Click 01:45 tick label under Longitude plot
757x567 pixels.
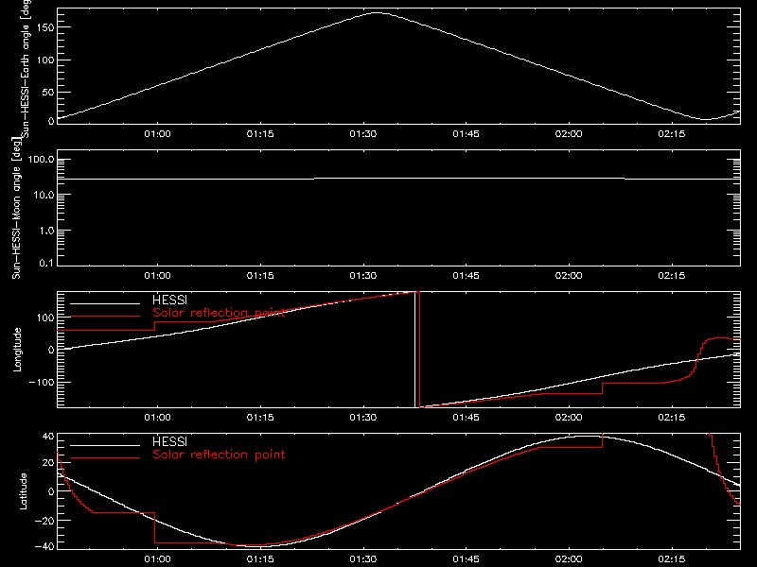[x=466, y=418]
